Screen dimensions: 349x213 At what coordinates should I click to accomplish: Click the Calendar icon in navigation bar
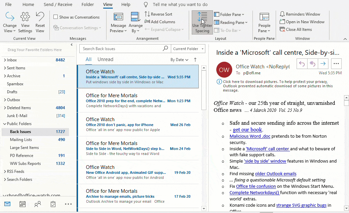[x=23, y=204]
